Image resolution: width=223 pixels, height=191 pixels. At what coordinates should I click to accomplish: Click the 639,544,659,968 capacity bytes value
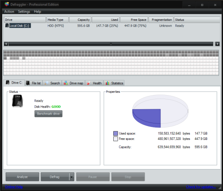tap(169, 147)
